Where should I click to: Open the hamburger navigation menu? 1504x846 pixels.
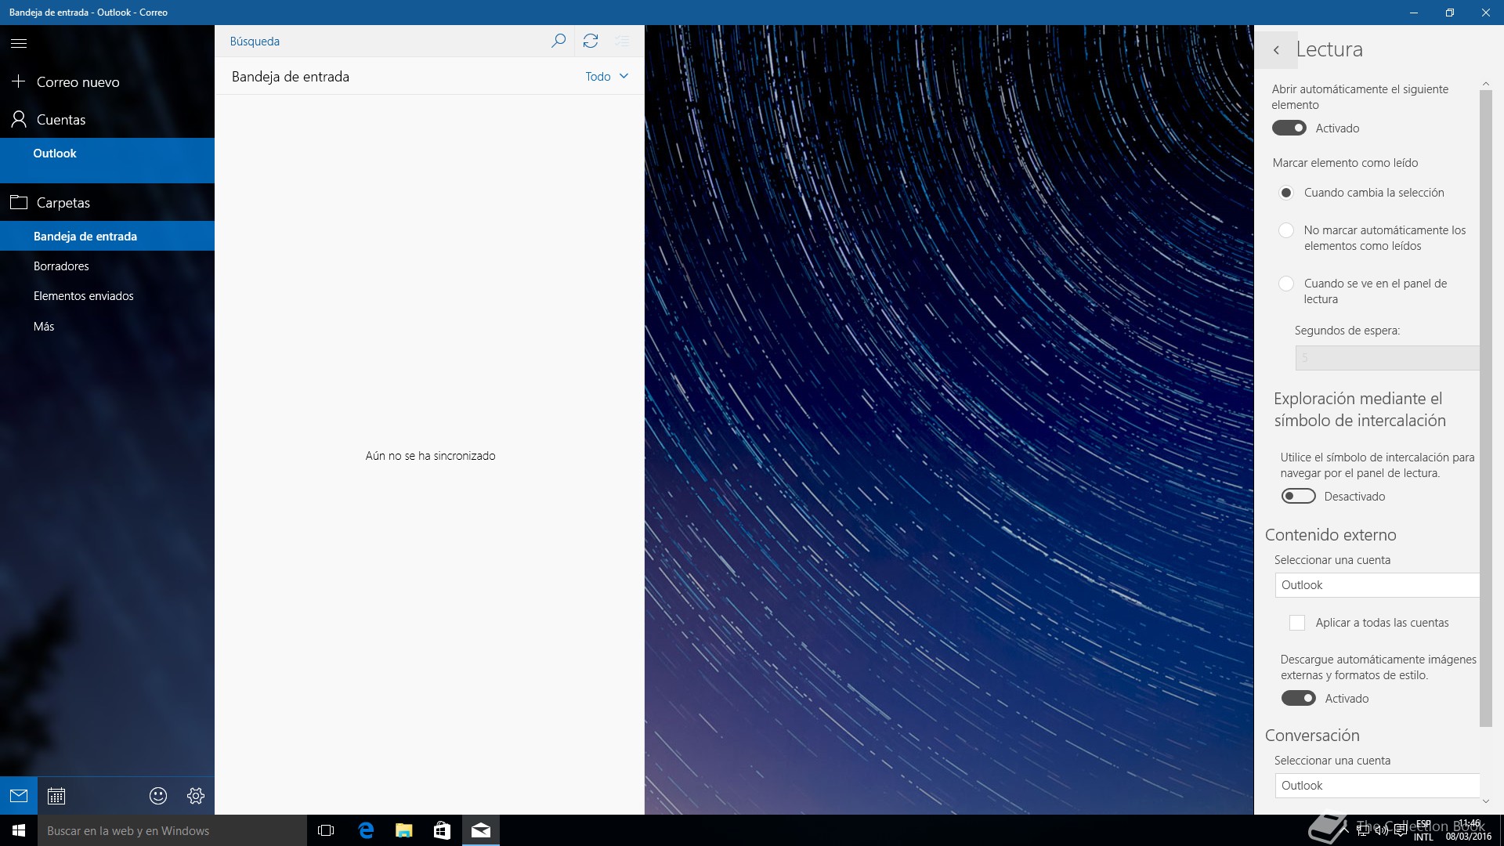[19, 44]
